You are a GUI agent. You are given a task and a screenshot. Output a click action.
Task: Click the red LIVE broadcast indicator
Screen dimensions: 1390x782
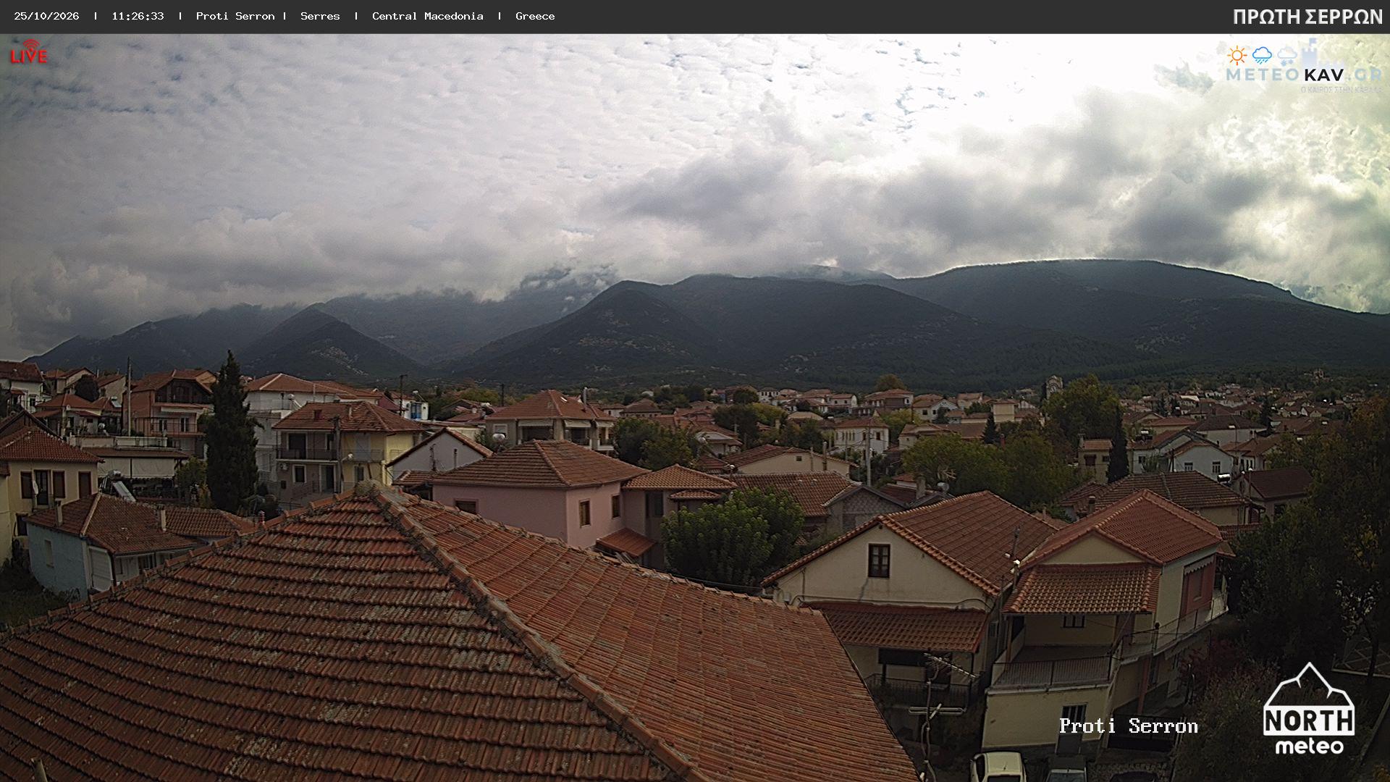[29, 52]
